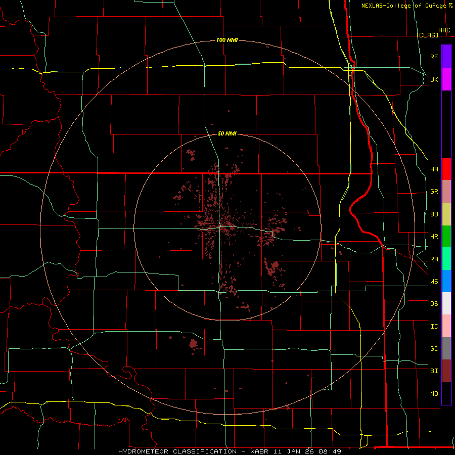
Task: Click the GR legend label
Action: click(434, 192)
